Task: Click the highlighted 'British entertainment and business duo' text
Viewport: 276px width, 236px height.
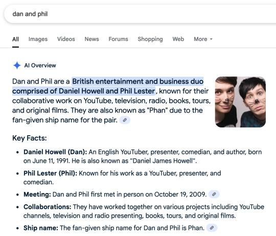Action: [137, 81]
